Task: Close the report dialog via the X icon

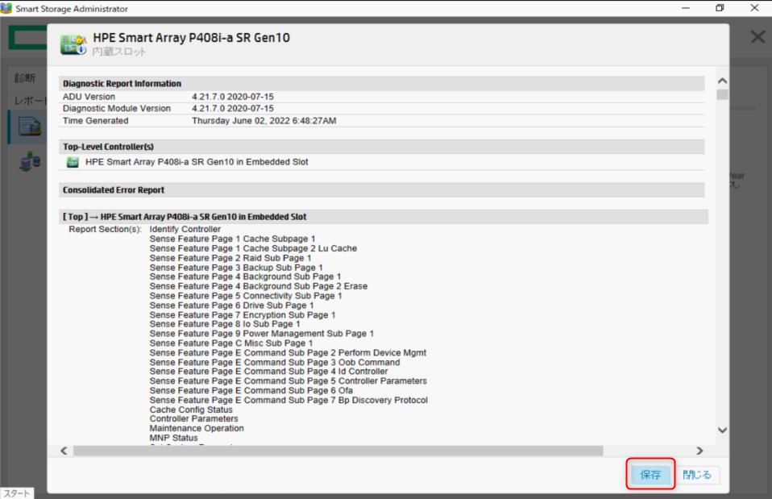Action: (757, 36)
